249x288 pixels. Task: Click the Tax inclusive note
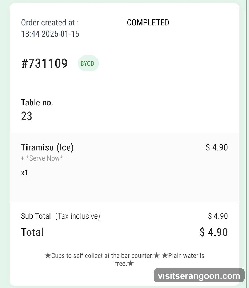point(78,216)
